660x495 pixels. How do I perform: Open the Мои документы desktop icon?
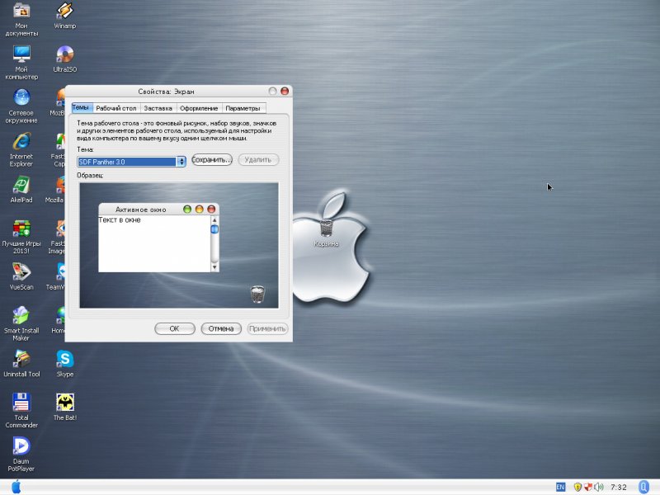[x=21, y=19]
